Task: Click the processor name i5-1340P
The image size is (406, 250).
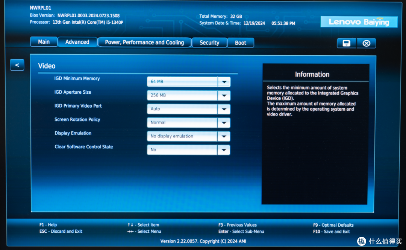Action: (88, 22)
